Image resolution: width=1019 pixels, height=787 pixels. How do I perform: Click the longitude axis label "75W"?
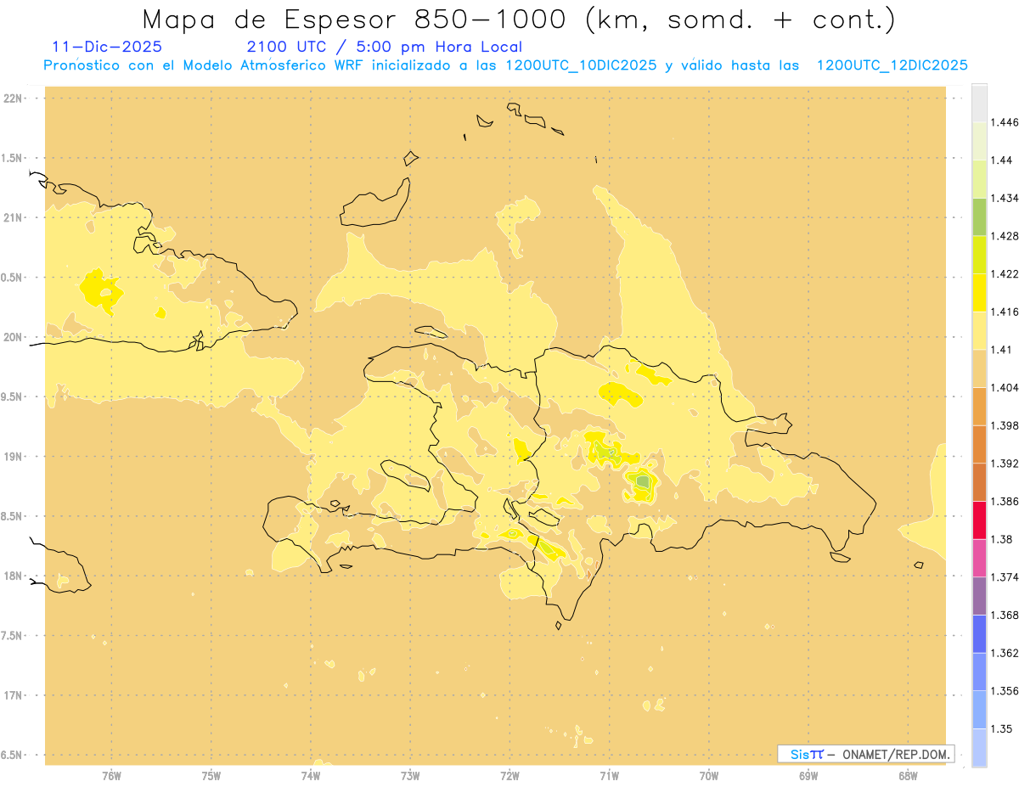point(211,776)
